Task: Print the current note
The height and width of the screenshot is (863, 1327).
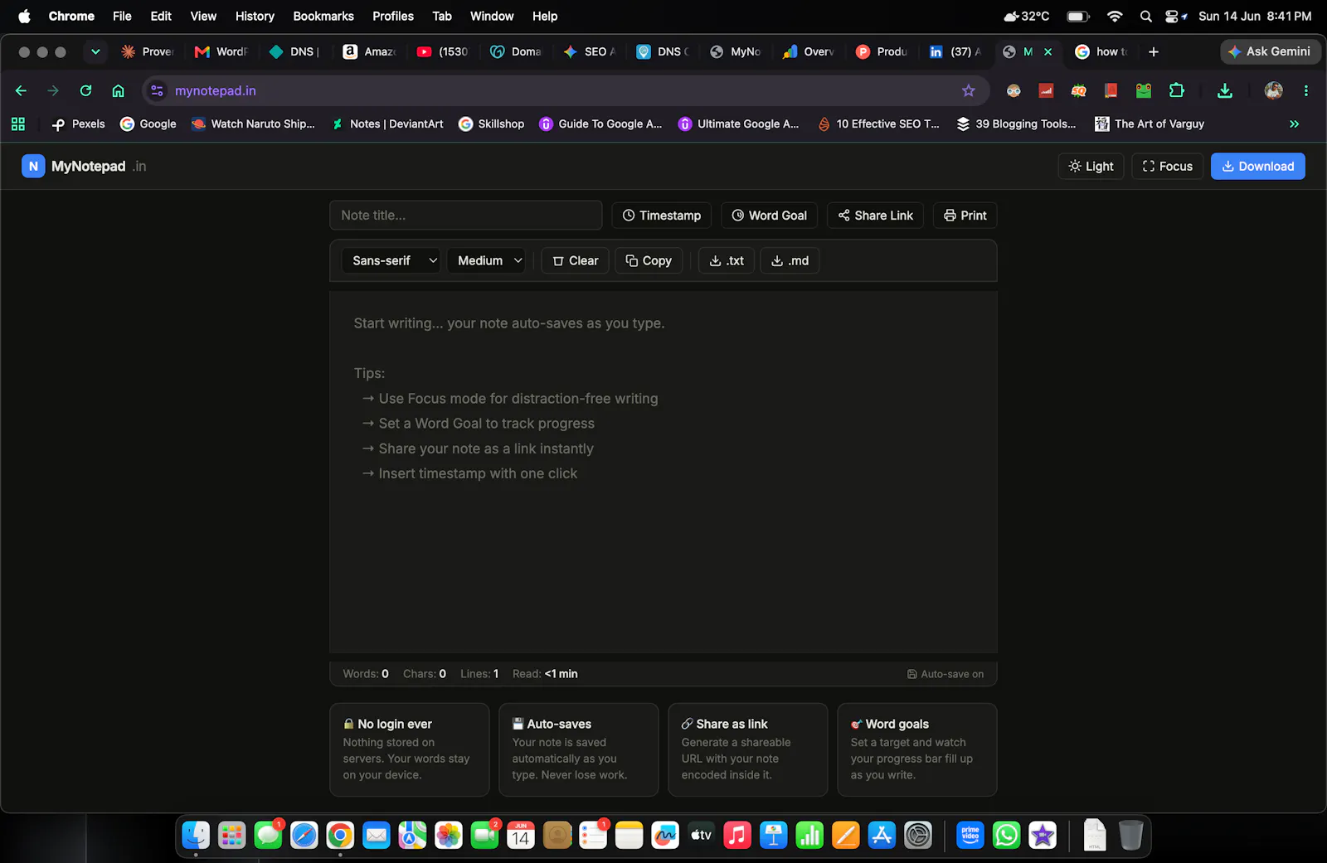Action: (x=965, y=216)
